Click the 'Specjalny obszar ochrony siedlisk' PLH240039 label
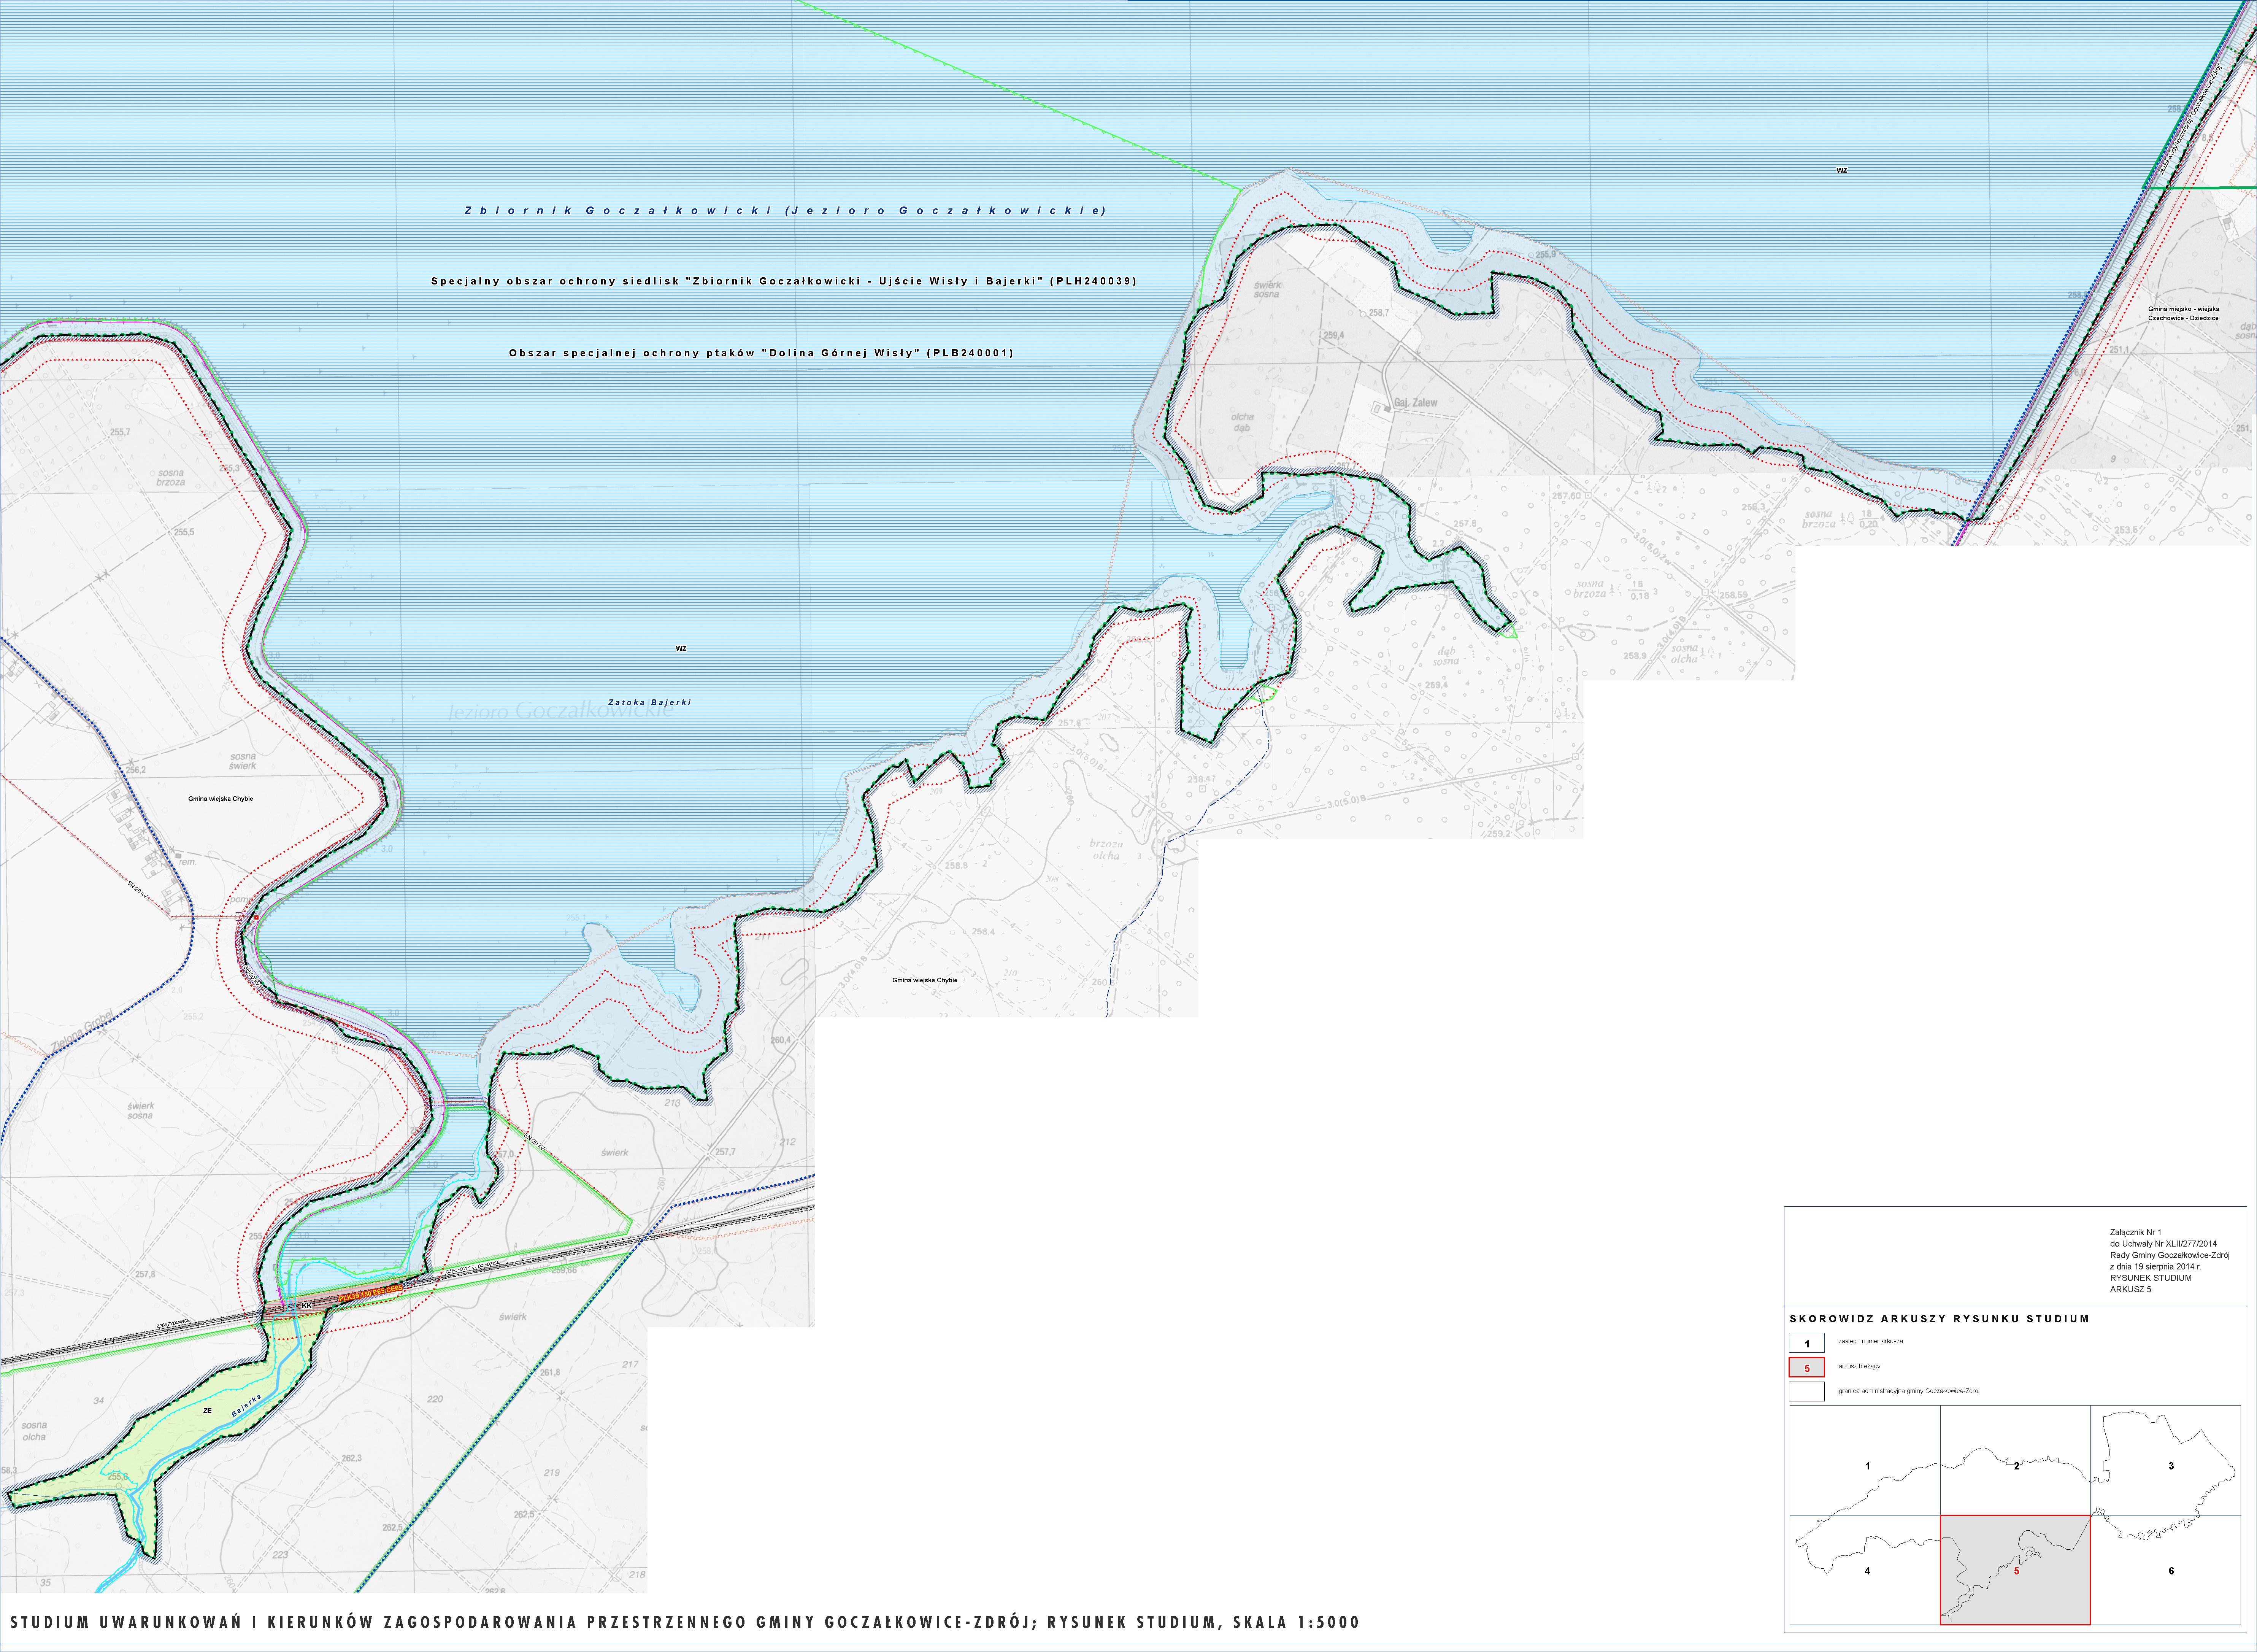The height and width of the screenshot is (1652, 2257). (784, 281)
